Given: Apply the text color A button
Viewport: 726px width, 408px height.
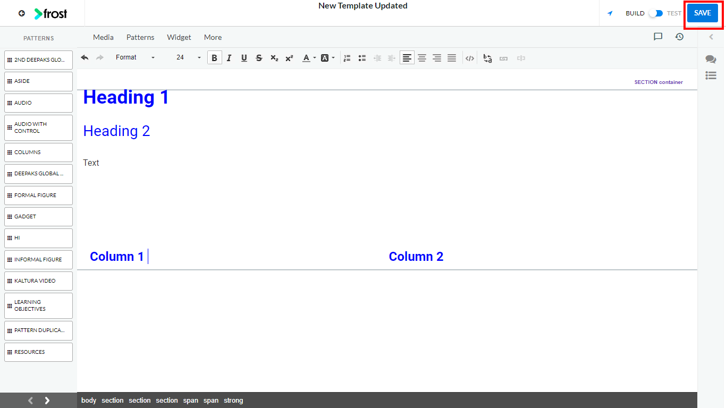Looking at the screenshot, I should pos(306,58).
